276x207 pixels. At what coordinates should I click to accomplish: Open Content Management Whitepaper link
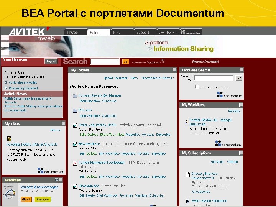(102, 163)
